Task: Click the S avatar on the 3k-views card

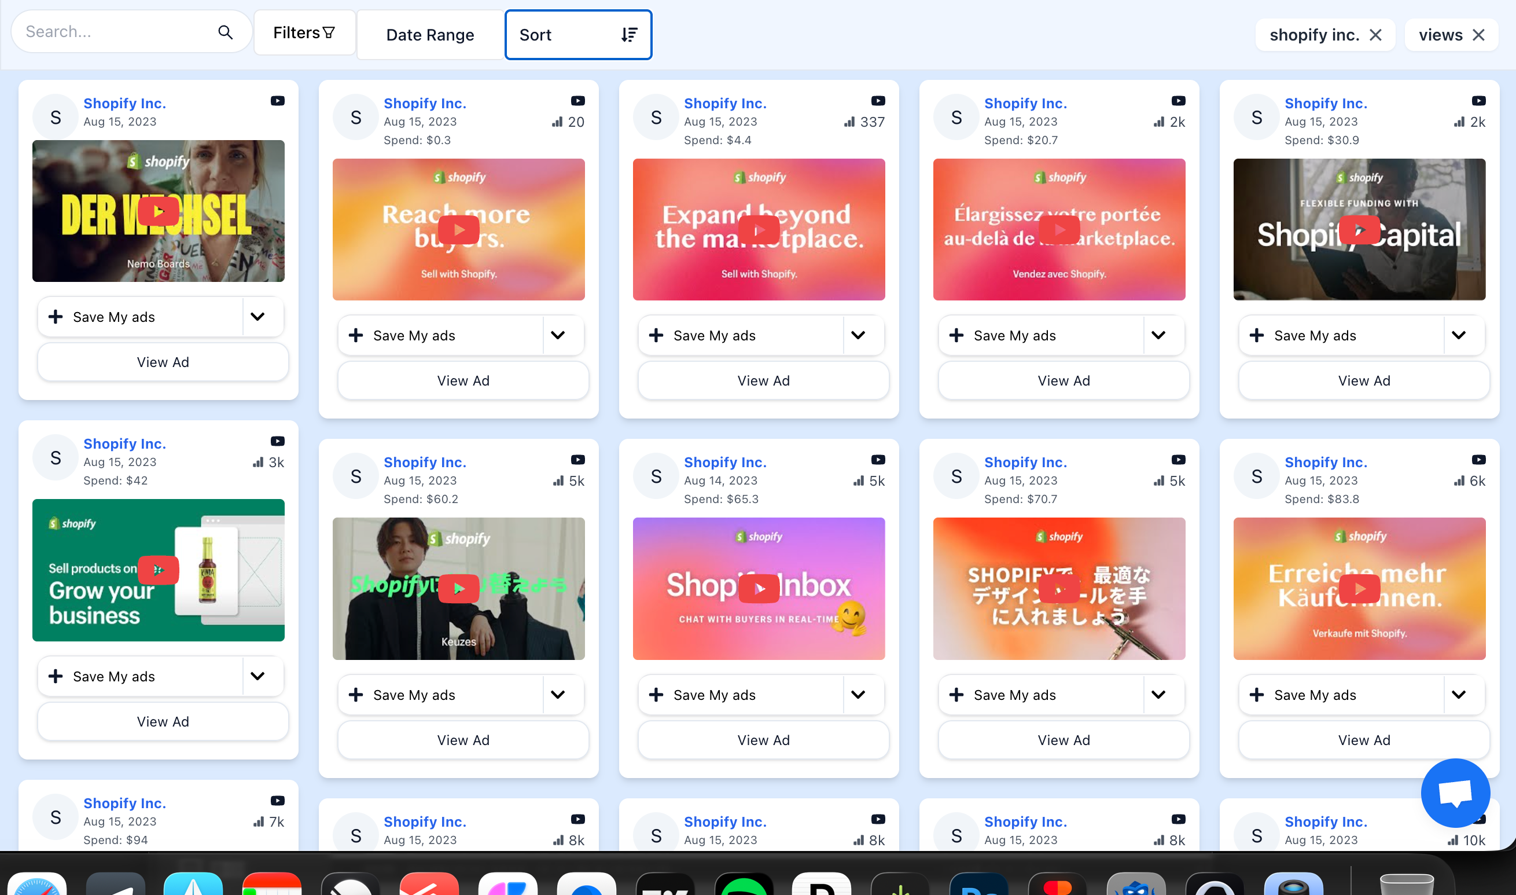Action: [x=56, y=458]
